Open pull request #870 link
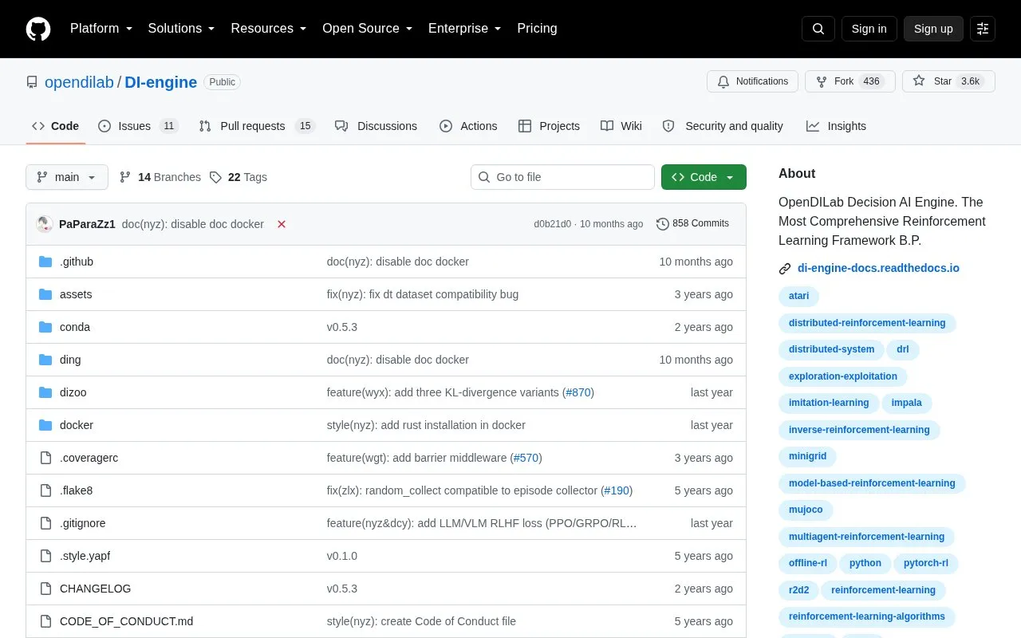1021x638 pixels. pyautogui.click(x=578, y=392)
